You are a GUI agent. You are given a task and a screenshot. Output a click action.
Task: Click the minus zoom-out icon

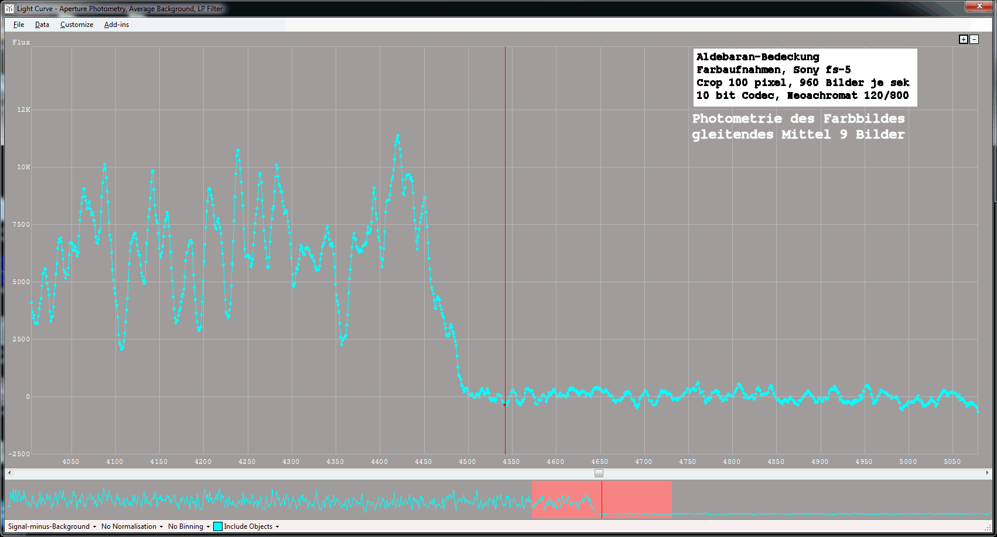[x=974, y=39]
